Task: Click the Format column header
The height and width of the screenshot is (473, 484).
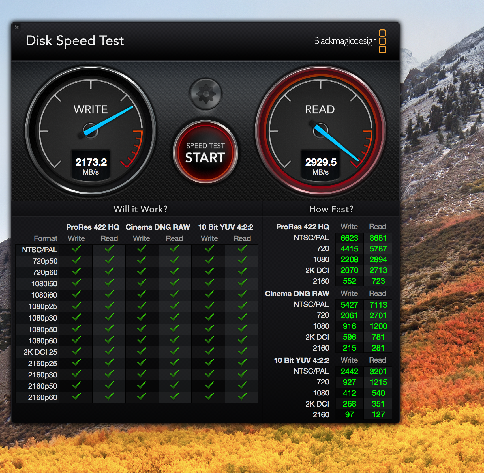Action: (x=46, y=238)
